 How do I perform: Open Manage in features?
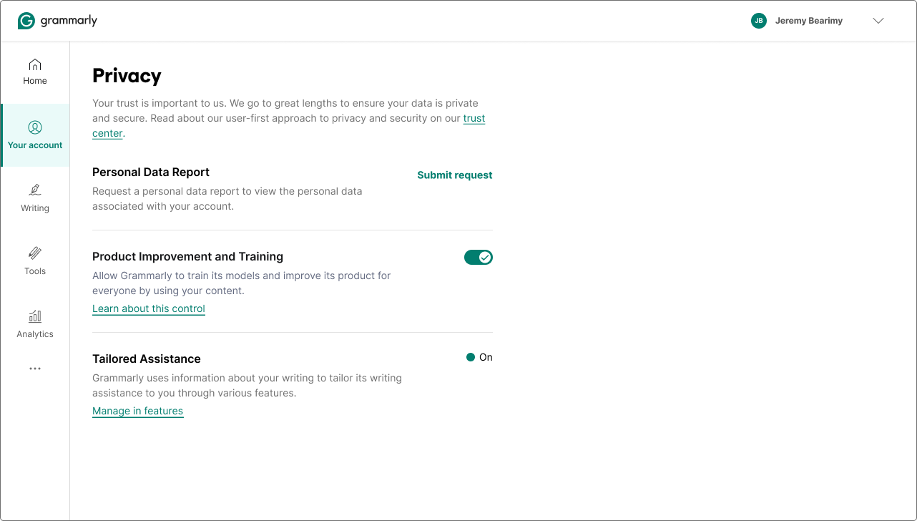click(137, 411)
